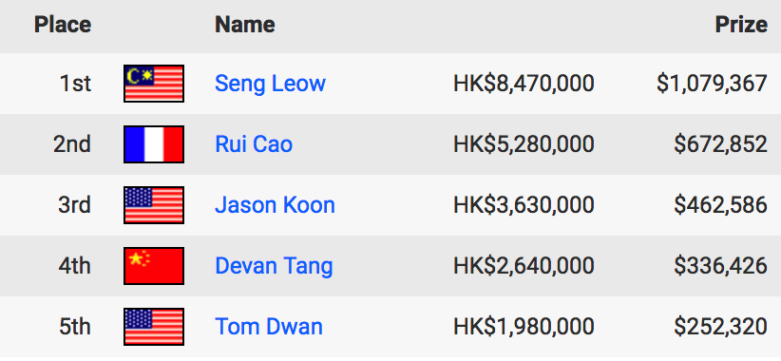Open Tom Dwan's player profile link
Image resolution: width=781 pixels, height=361 pixels.
pos(269,327)
